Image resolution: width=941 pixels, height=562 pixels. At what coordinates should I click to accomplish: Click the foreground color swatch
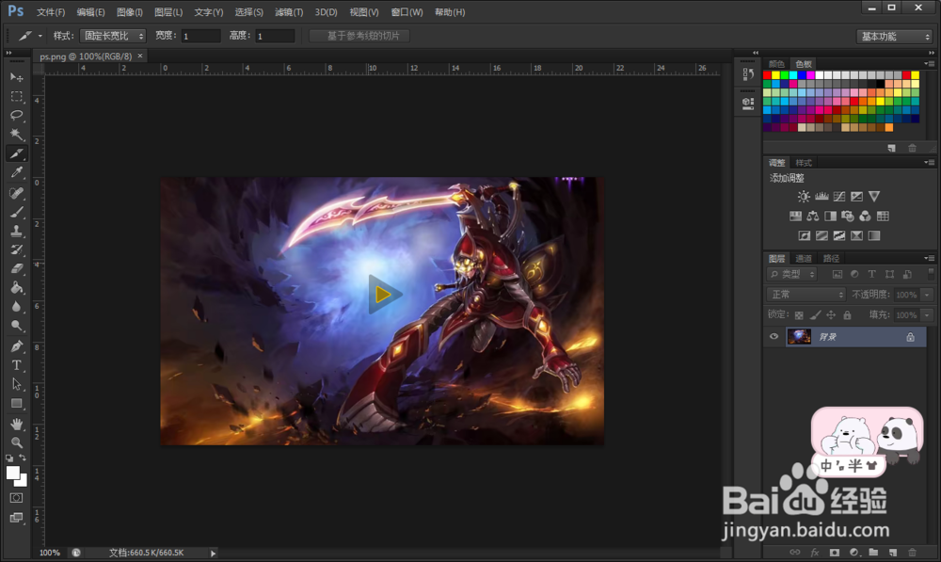[12, 474]
